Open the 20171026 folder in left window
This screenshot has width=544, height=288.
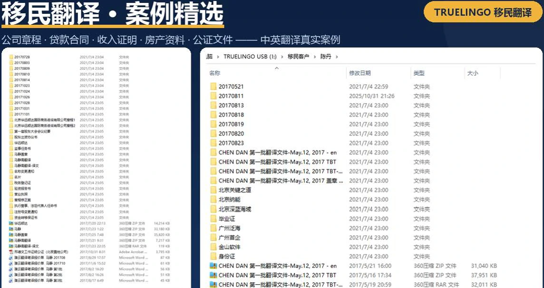[22, 97]
